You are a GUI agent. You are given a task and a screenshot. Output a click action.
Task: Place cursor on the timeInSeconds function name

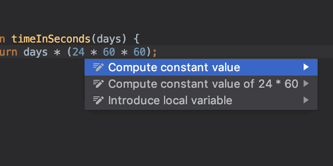(x=51, y=38)
